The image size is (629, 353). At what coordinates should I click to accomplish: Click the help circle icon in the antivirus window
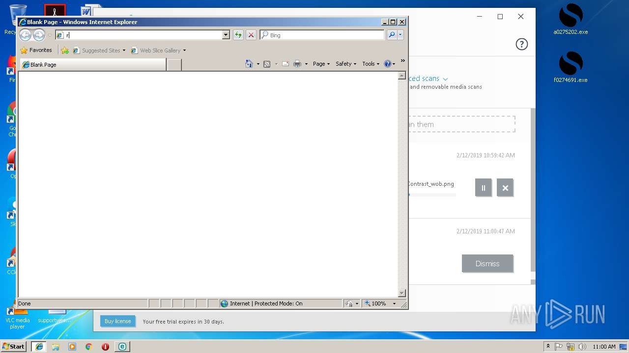point(521,44)
